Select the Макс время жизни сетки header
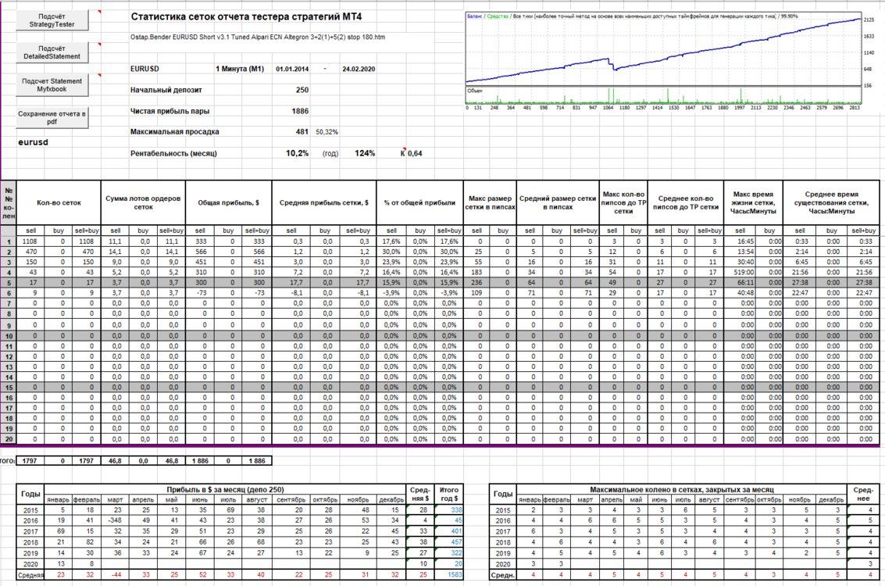 [x=753, y=202]
